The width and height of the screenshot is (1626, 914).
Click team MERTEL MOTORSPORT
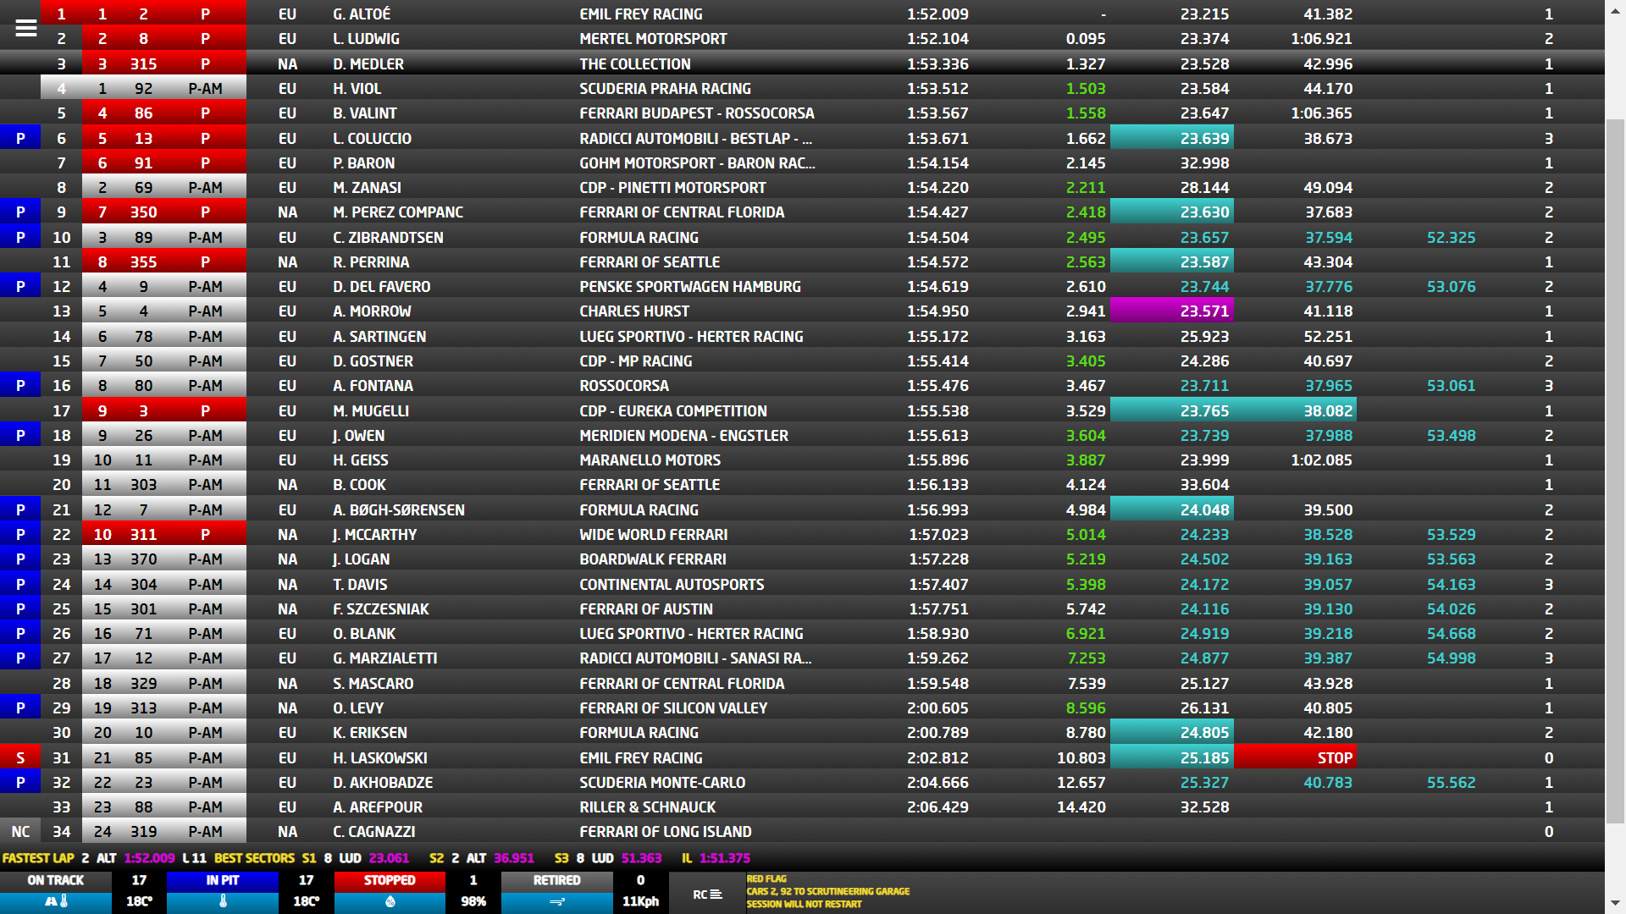coord(653,39)
